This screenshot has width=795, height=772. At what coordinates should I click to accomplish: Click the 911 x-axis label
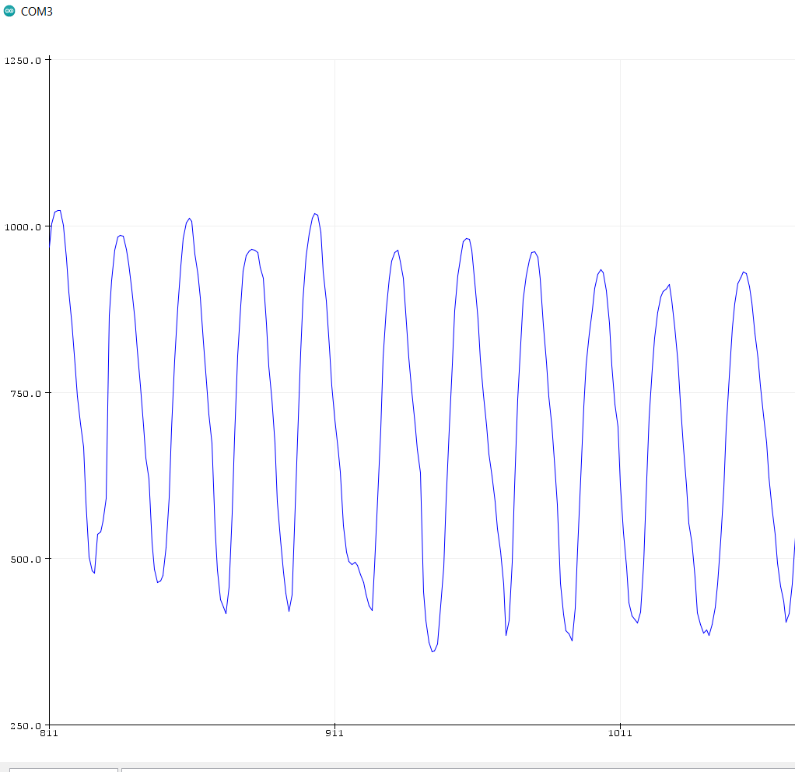[x=334, y=732]
